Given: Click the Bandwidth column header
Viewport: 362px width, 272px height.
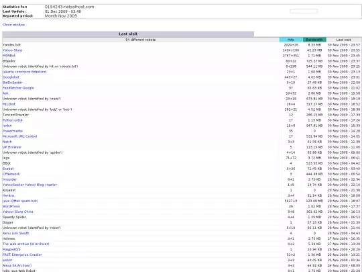Looking at the screenshot, I should point(314,40).
